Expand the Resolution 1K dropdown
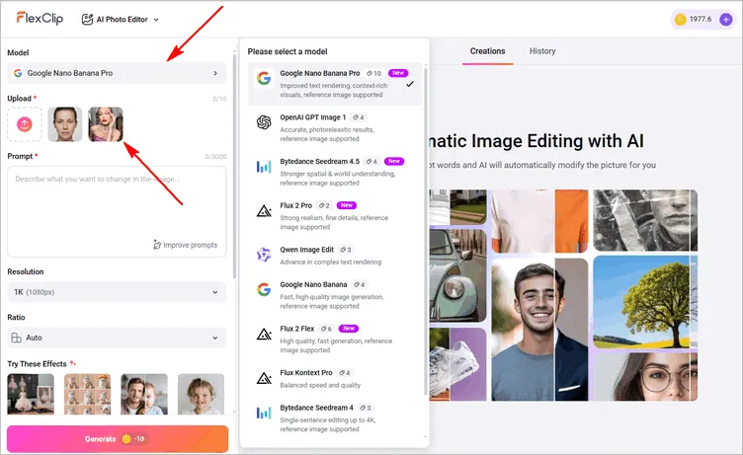The height and width of the screenshot is (455, 743). [117, 292]
